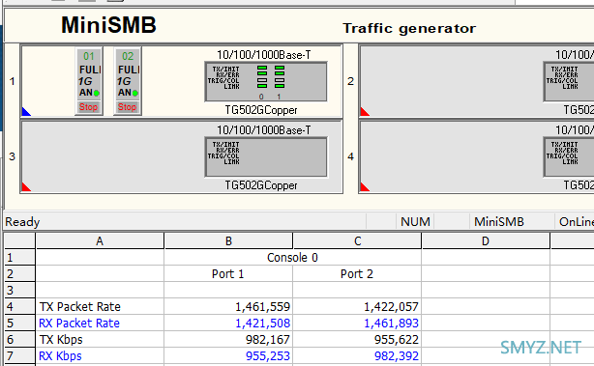Click the red corner triangle of slot 4
This screenshot has width=594, height=366.
pyautogui.click(x=364, y=187)
